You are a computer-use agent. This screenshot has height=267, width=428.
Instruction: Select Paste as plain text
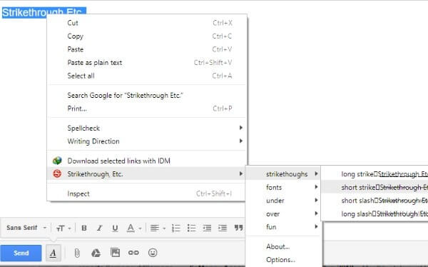[147, 62]
